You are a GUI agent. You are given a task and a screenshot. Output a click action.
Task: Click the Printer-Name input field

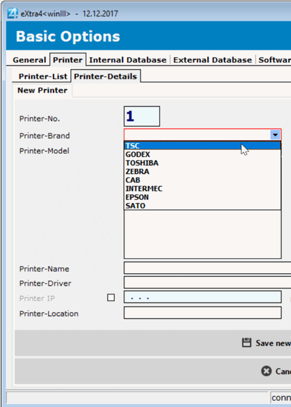[208, 268]
